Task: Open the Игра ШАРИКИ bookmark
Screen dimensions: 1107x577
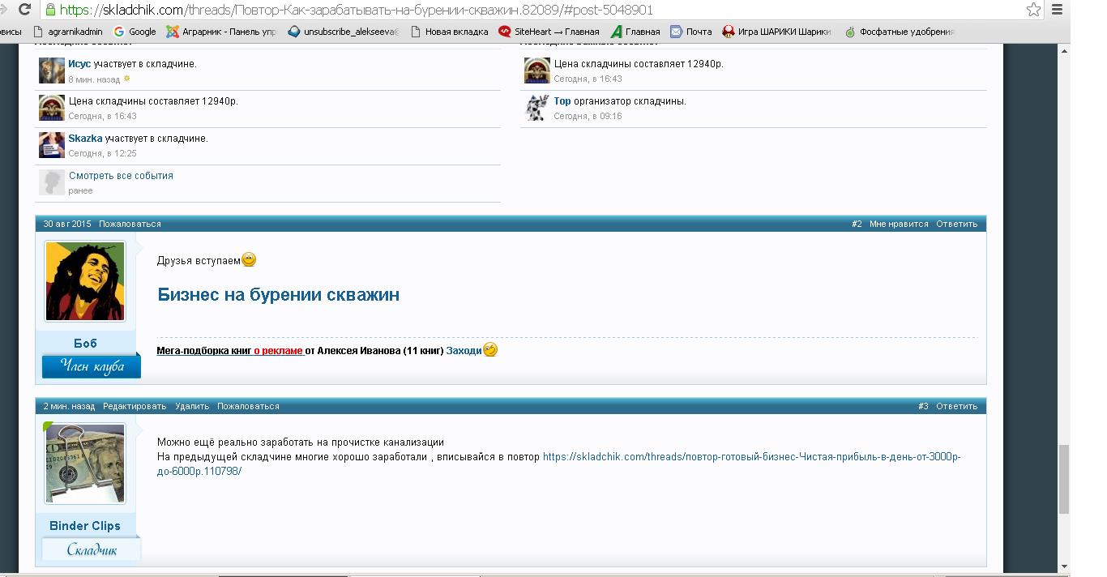Action: pyautogui.click(x=776, y=32)
